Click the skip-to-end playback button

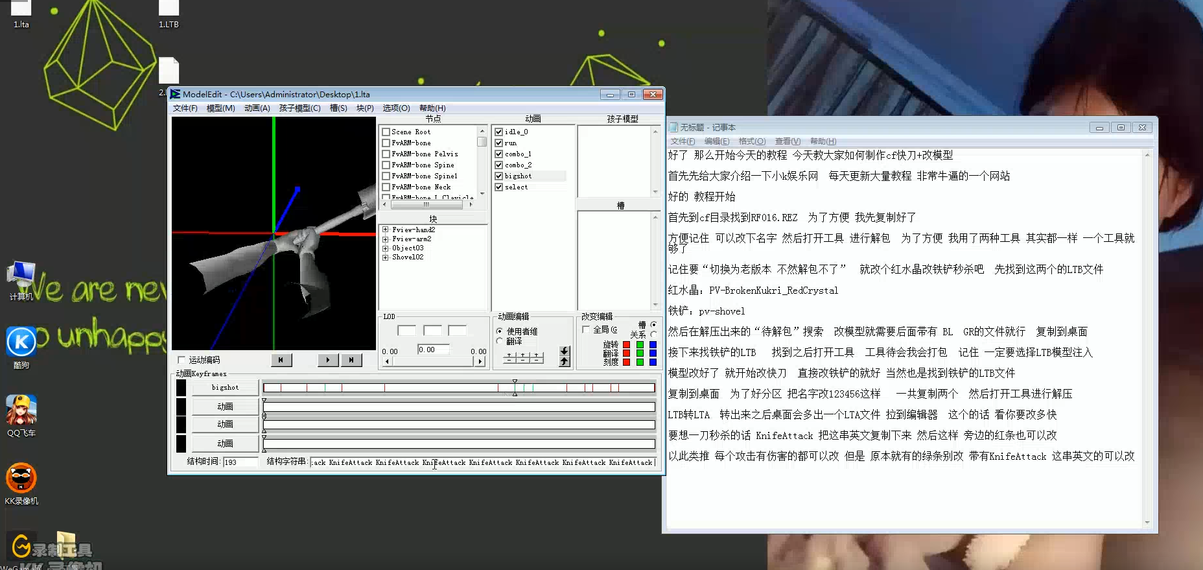pyautogui.click(x=351, y=360)
